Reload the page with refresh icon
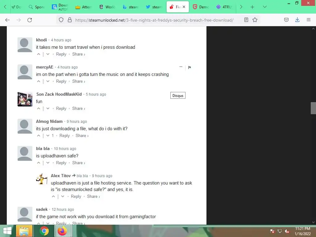 tap(30, 20)
